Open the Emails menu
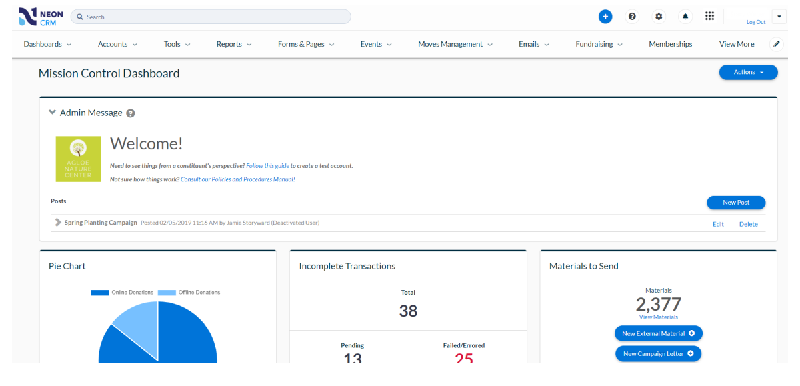This screenshot has height=386, width=800. pyautogui.click(x=534, y=44)
